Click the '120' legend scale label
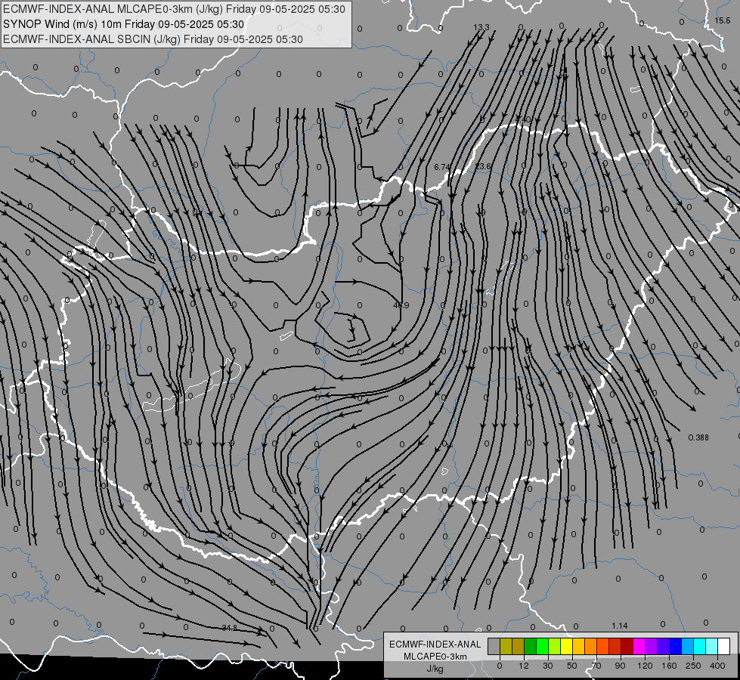This screenshot has width=740, height=680. (x=645, y=666)
